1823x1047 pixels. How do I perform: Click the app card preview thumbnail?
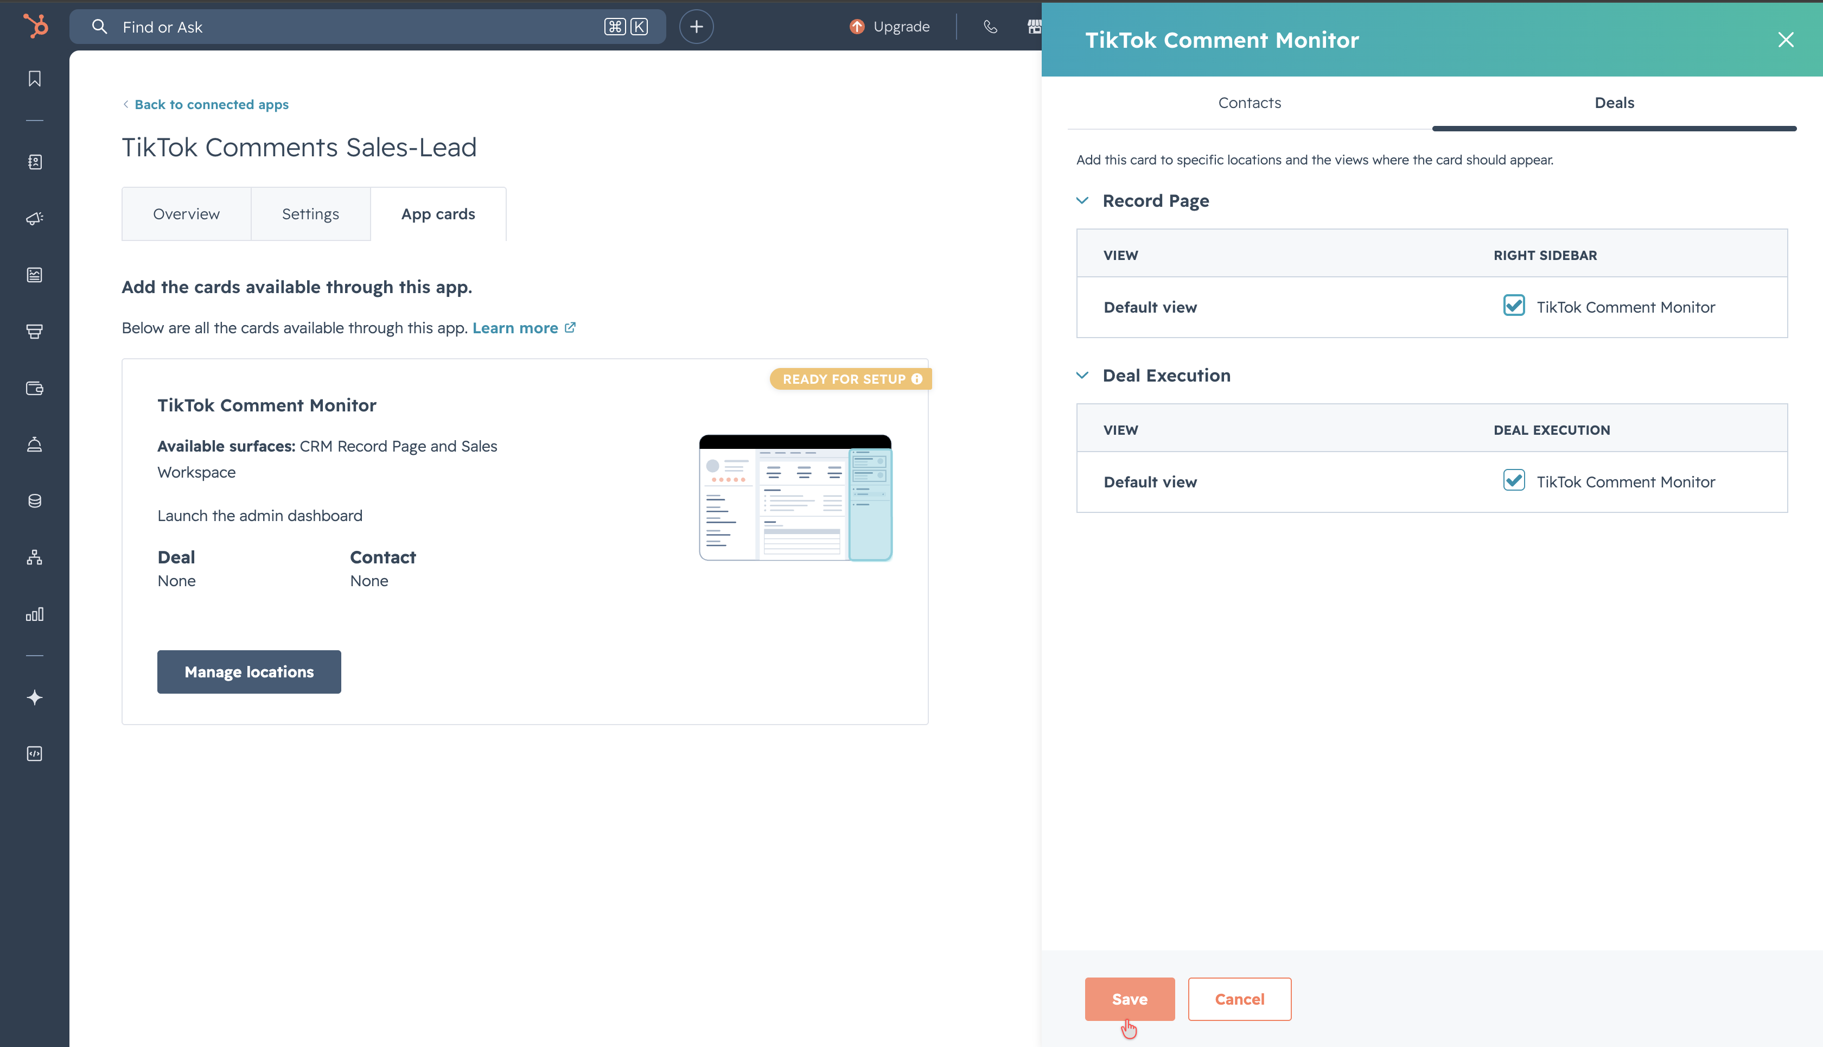(x=796, y=498)
